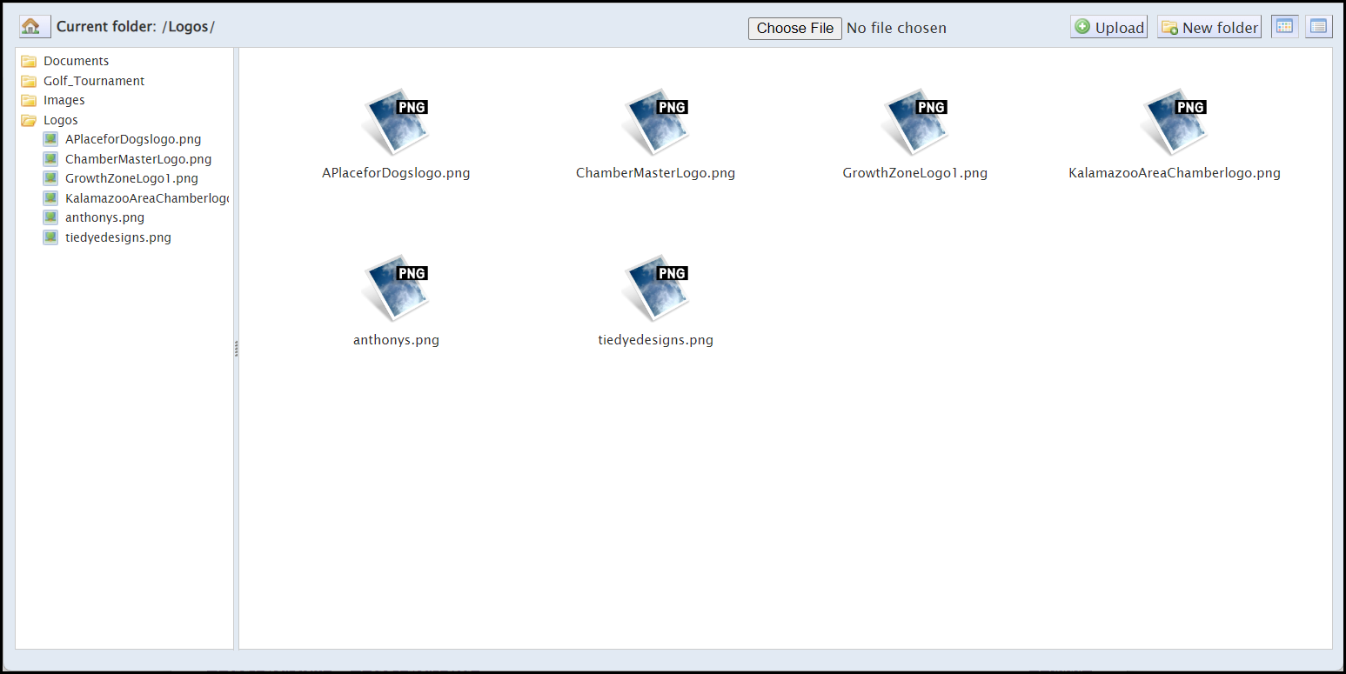Collapse the Logos folder in sidebar
This screenshot has height=674, width=1346.
point(60,120)
